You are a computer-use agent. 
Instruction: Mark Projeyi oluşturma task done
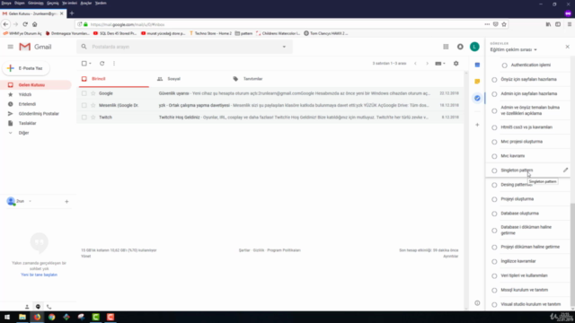pos(494,199)
